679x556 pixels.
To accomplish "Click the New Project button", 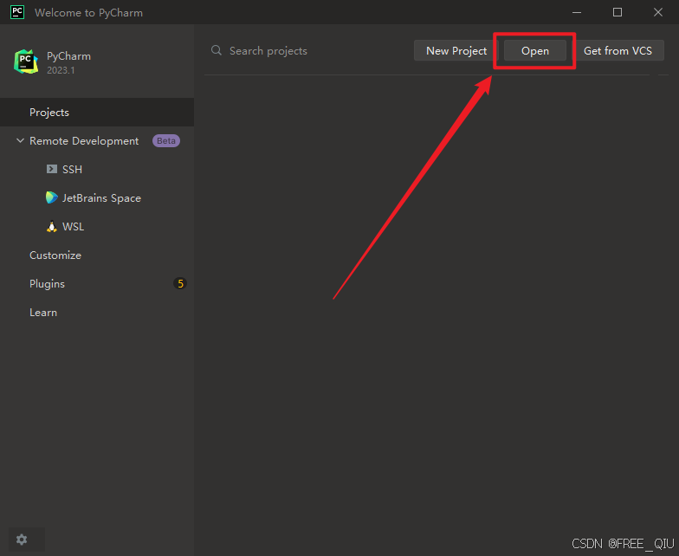I will (456, 50).
